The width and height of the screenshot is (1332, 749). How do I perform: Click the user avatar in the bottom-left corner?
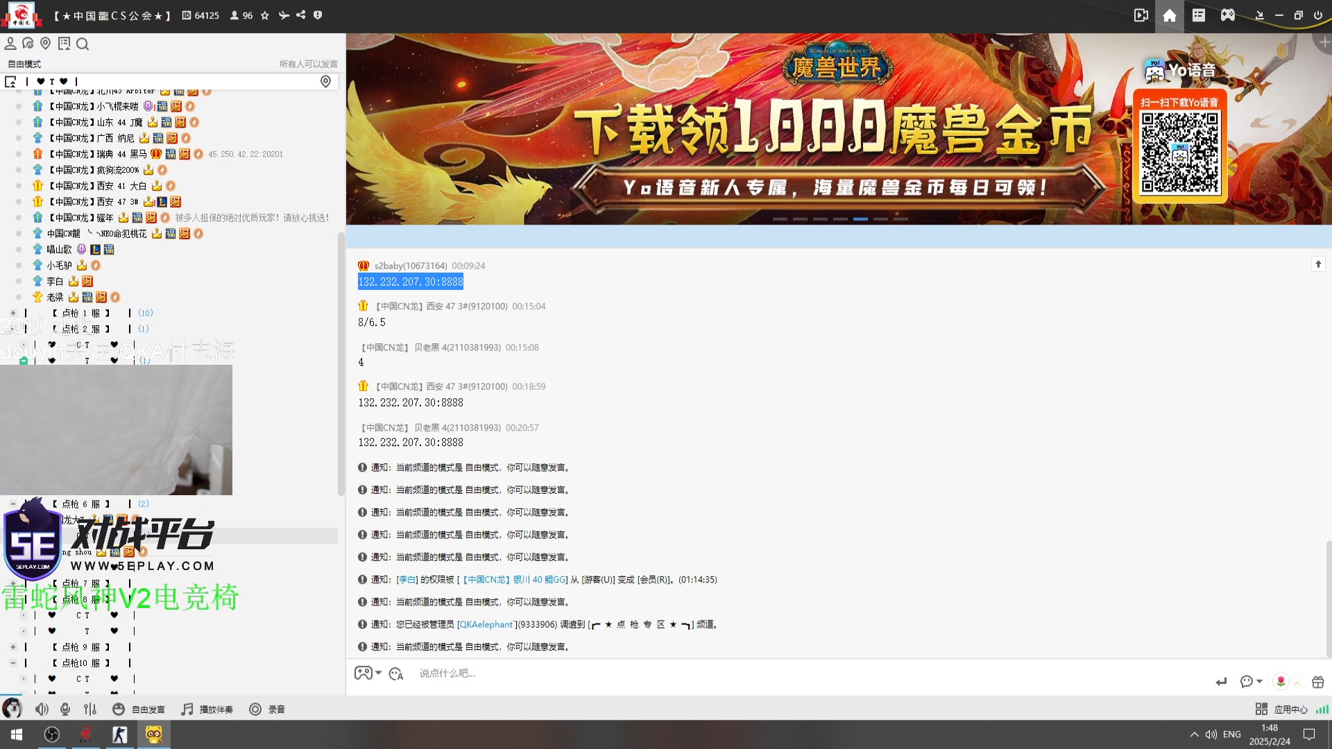pos(12,709)
